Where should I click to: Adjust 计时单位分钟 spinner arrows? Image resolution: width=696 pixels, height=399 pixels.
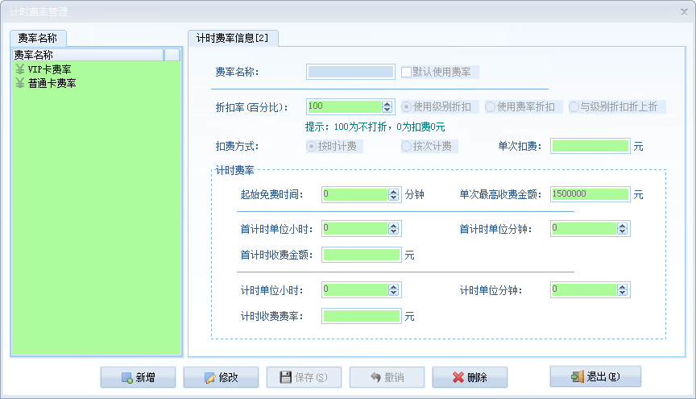[x=622, y=289]
